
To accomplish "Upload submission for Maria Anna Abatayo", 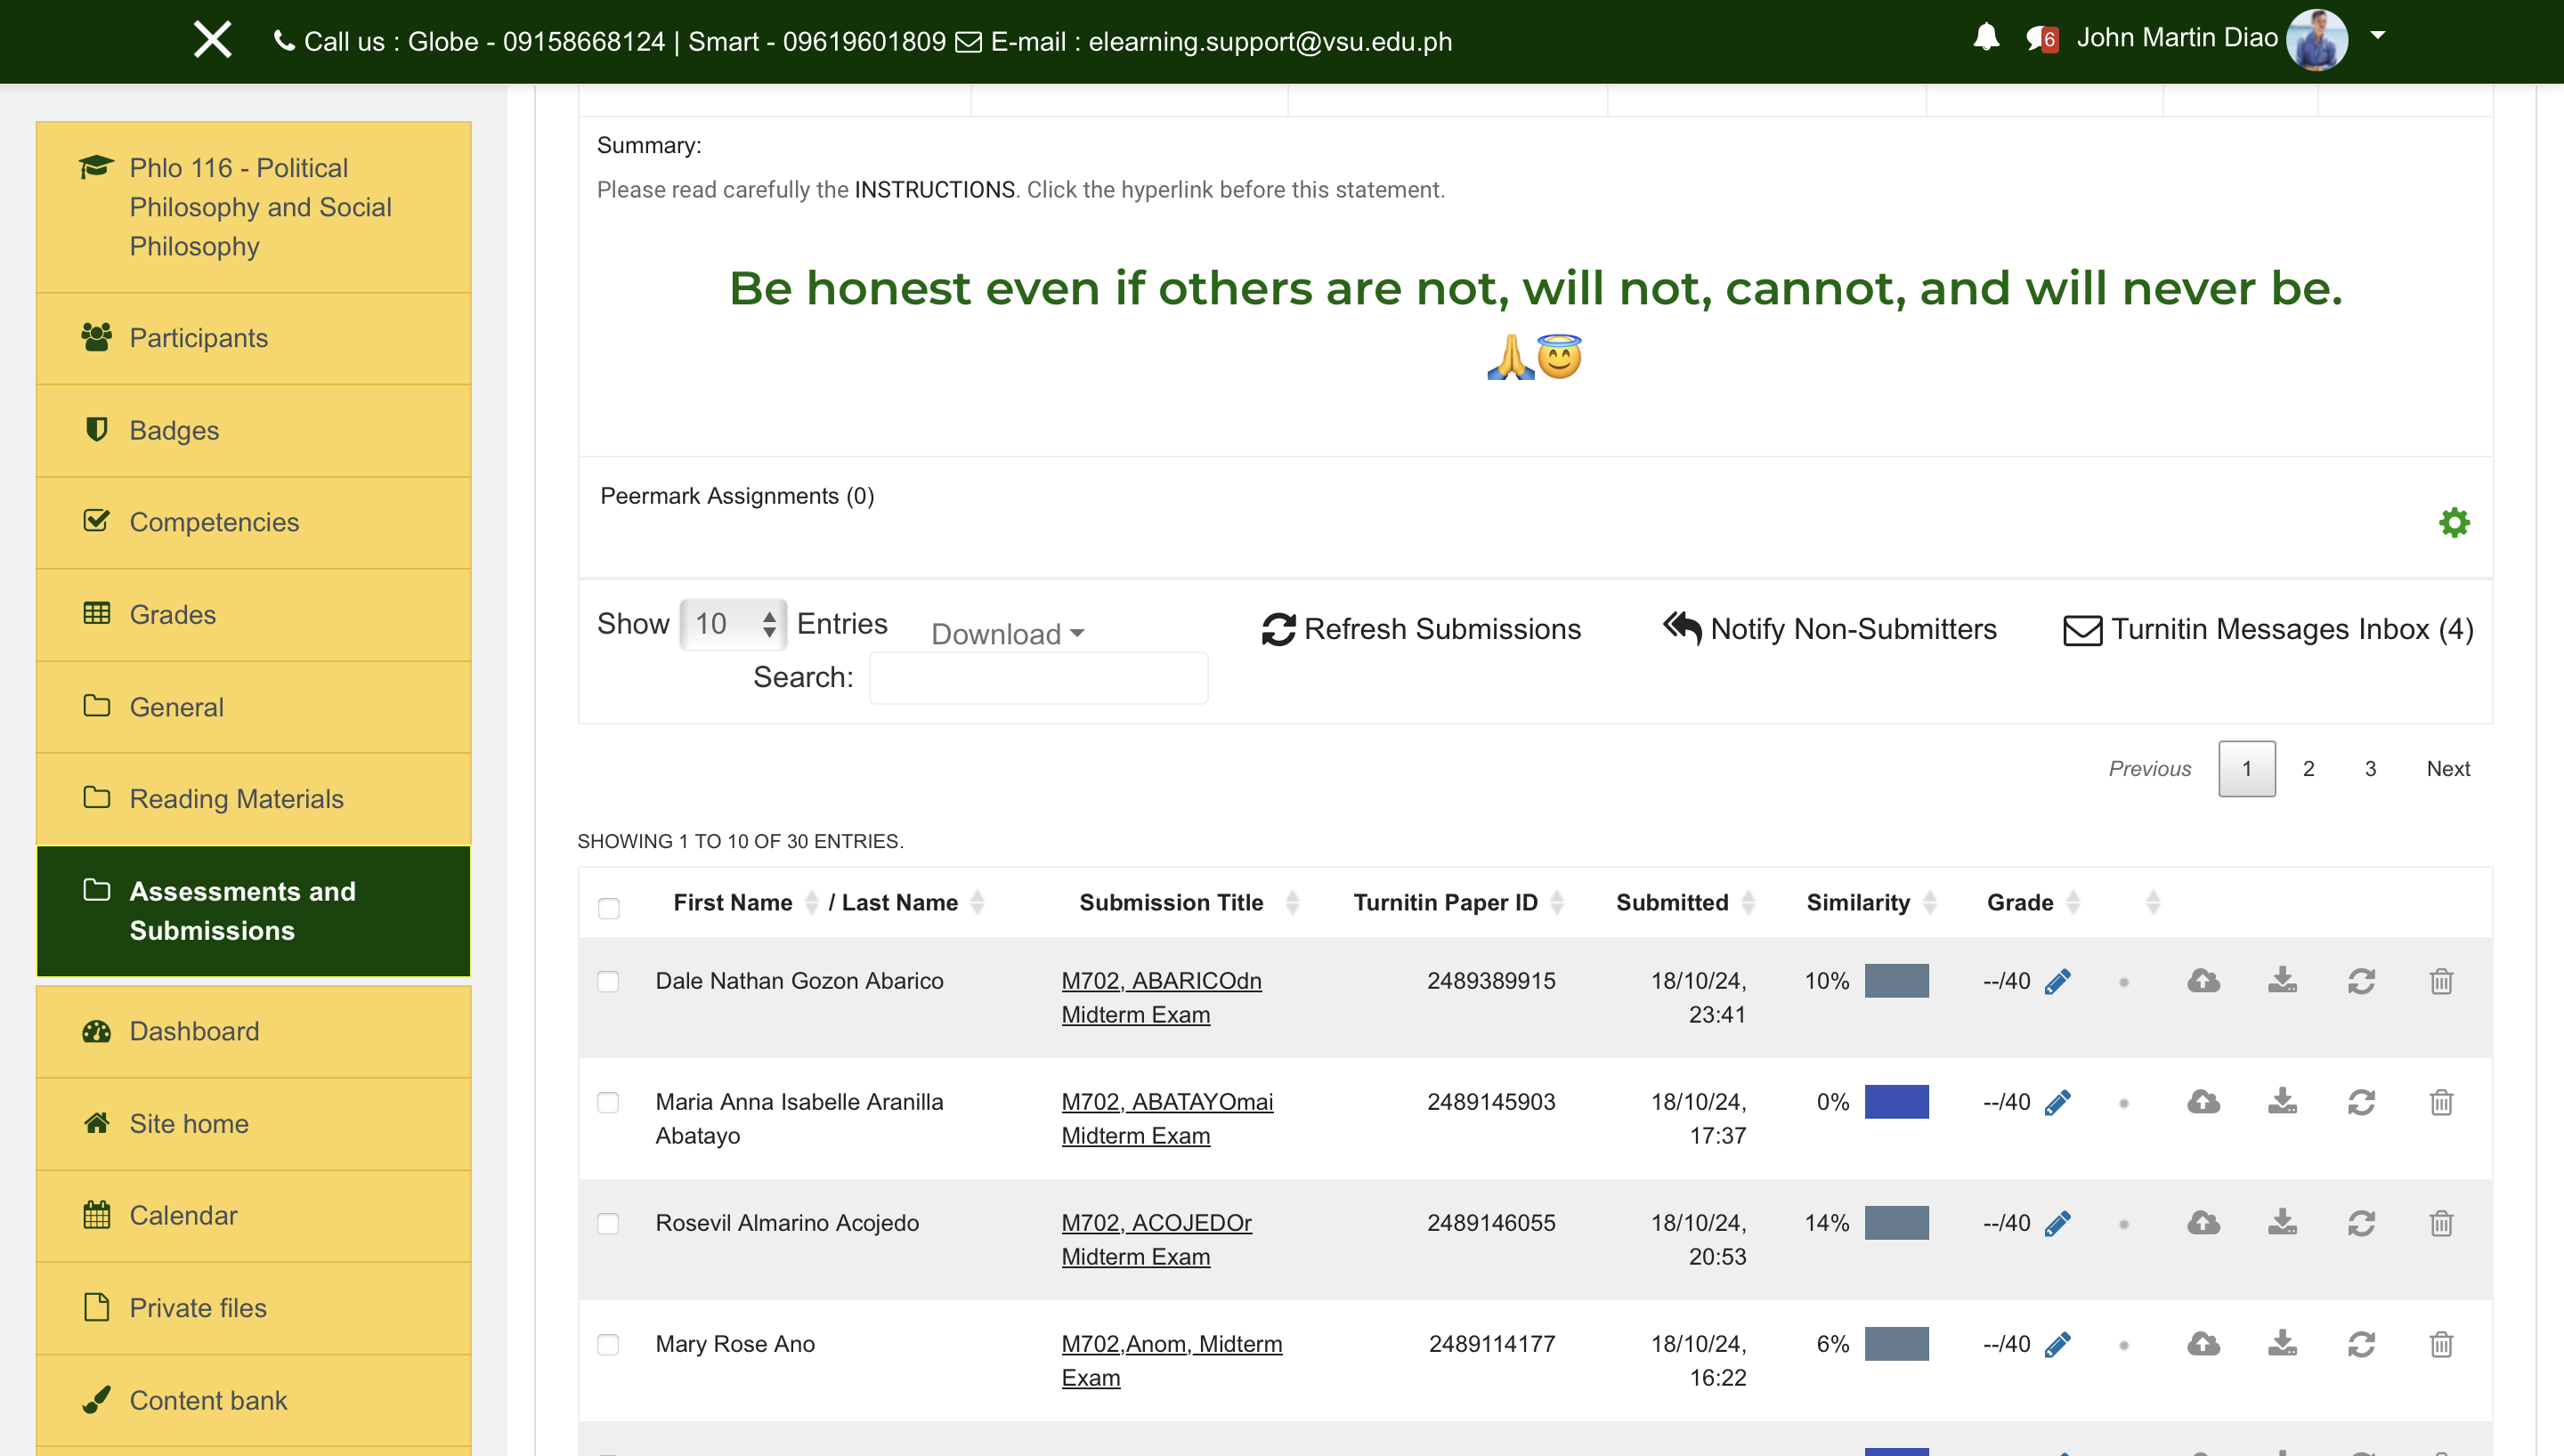I will [2203, 1102].
